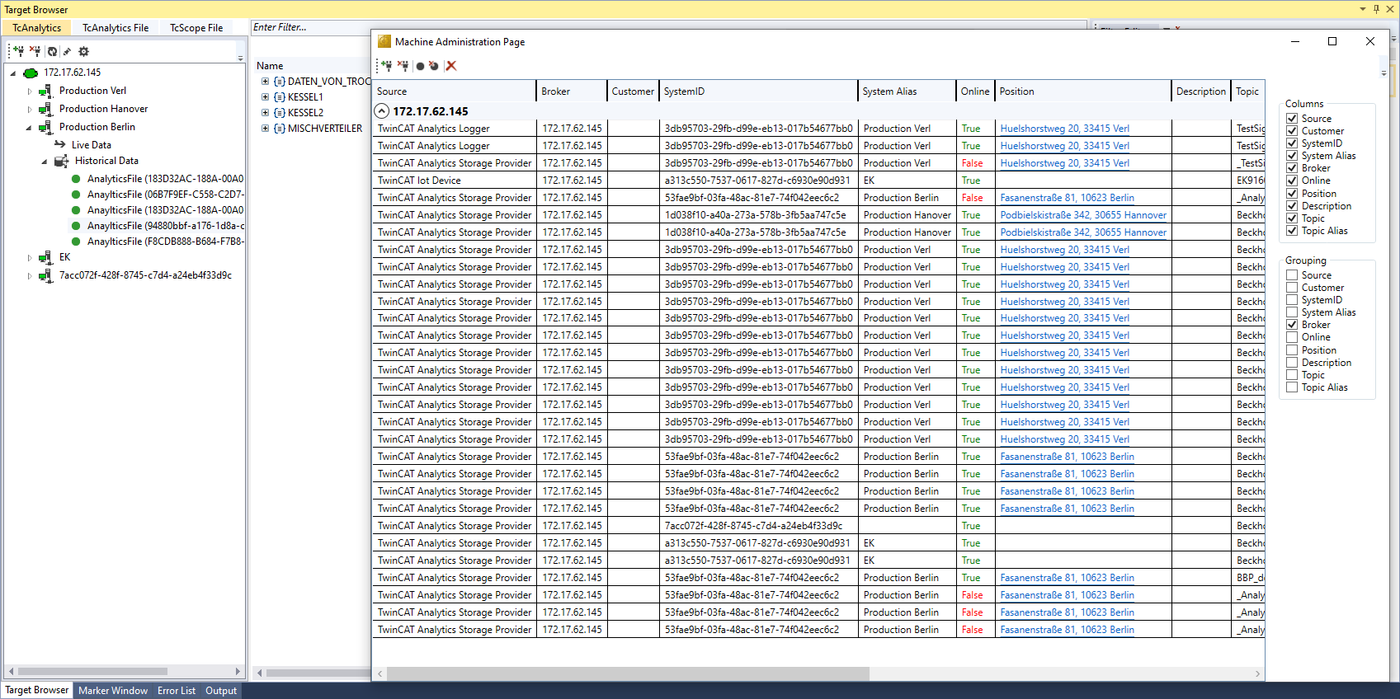Open the Marker Window tab
This screenshot has width=1400, height=699.
pyautogui.click(x=113, y=691)
